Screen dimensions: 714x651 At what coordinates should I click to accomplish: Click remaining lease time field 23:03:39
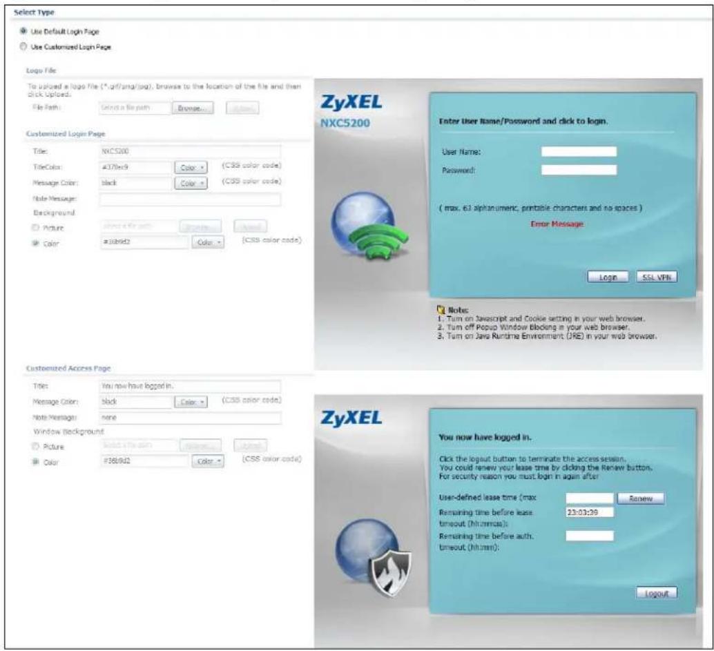click(x=590, y=513)
